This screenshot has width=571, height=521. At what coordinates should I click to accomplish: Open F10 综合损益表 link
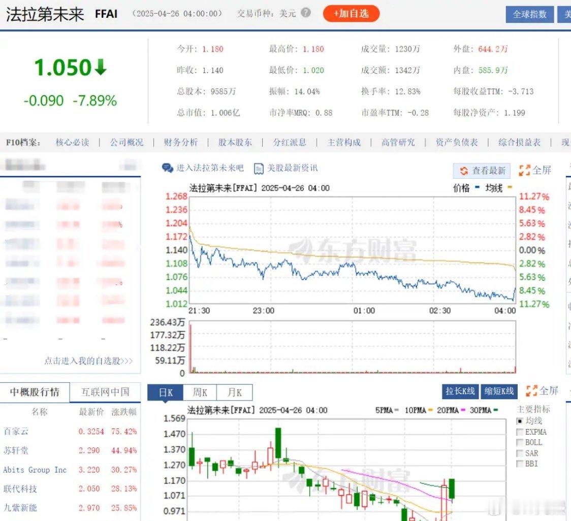[x=519, y=142]
